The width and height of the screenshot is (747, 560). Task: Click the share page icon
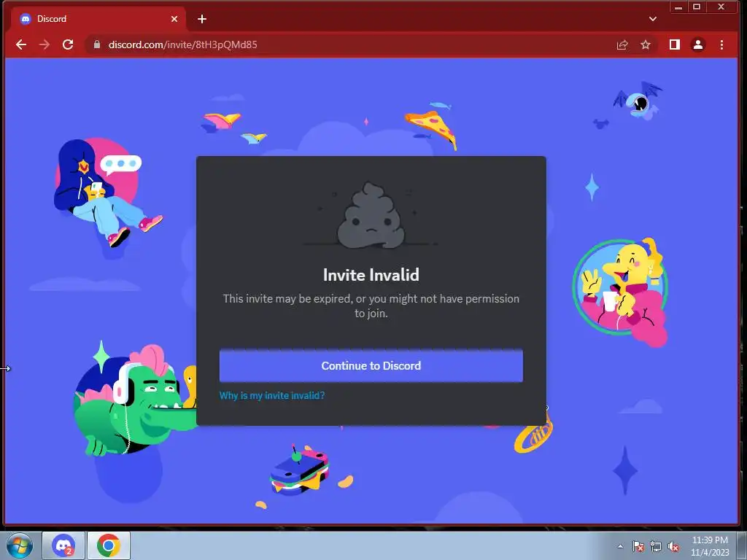[x=622, y=44]
